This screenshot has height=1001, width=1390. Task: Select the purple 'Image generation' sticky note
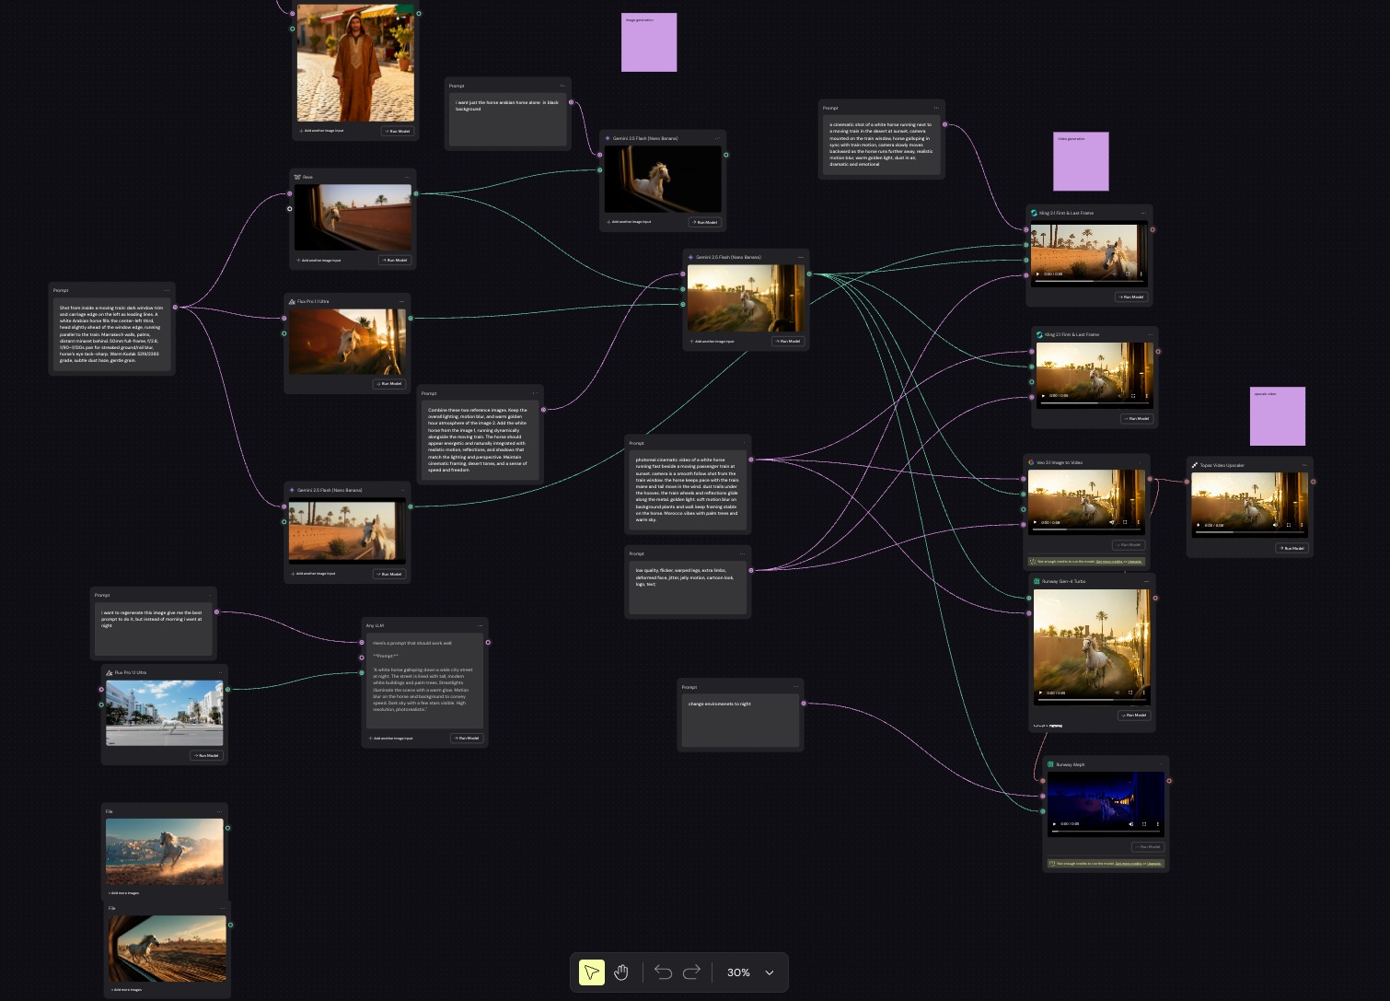[649, 42]
